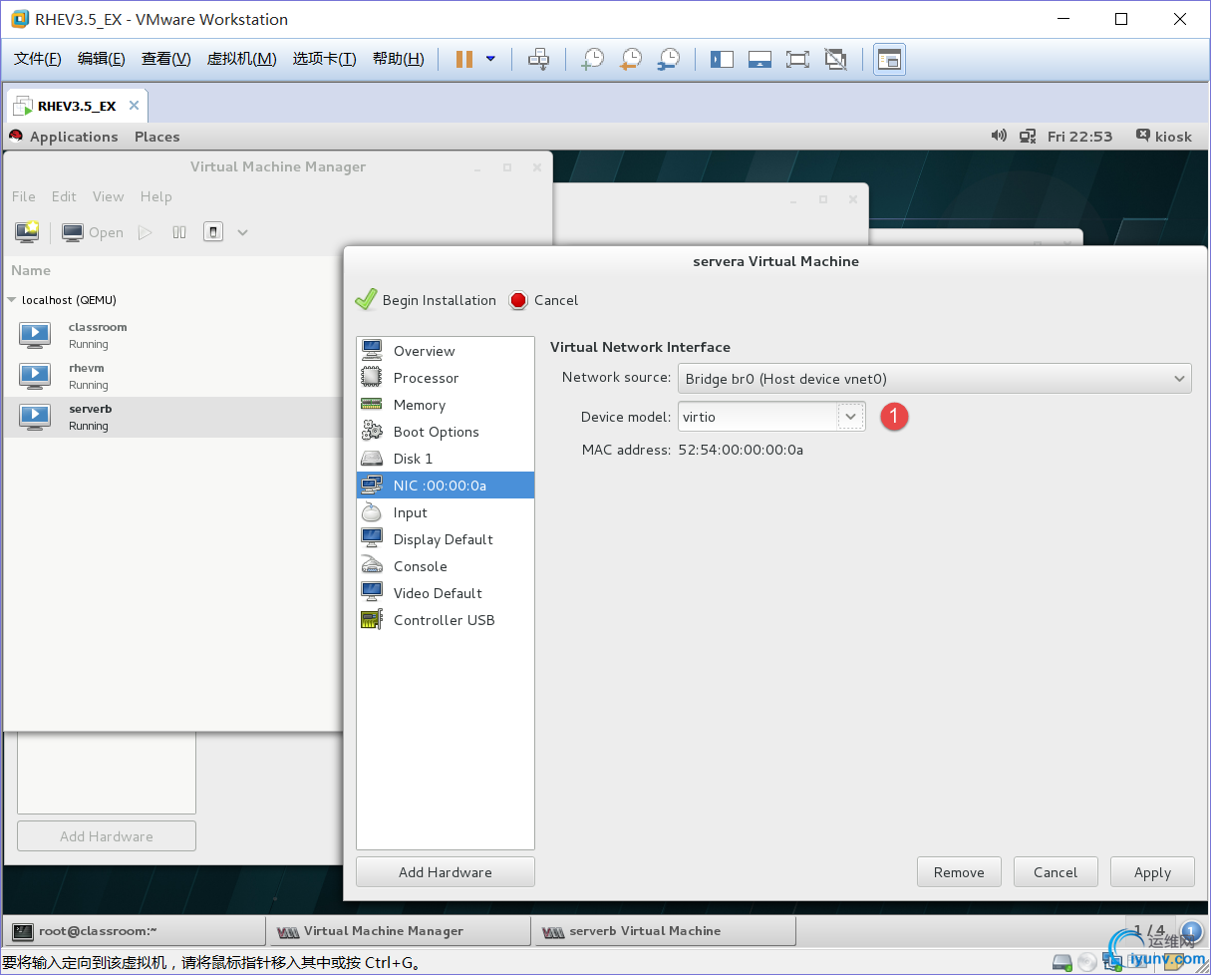
Task: Click create new virtual machine icon
Action: click(27, 232)
